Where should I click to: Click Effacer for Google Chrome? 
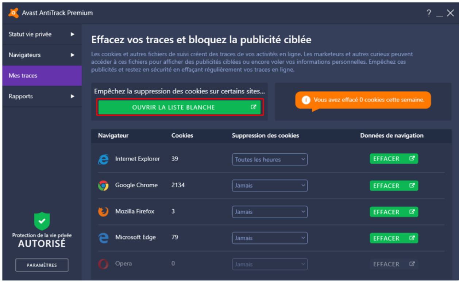394,186
